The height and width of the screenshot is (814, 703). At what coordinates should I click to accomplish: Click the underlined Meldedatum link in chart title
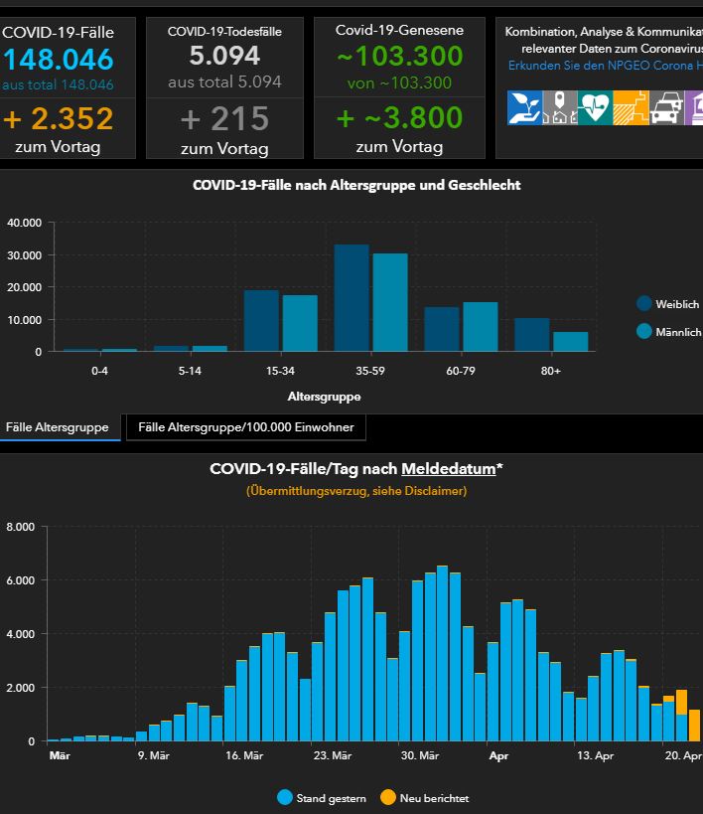[448, 469]
